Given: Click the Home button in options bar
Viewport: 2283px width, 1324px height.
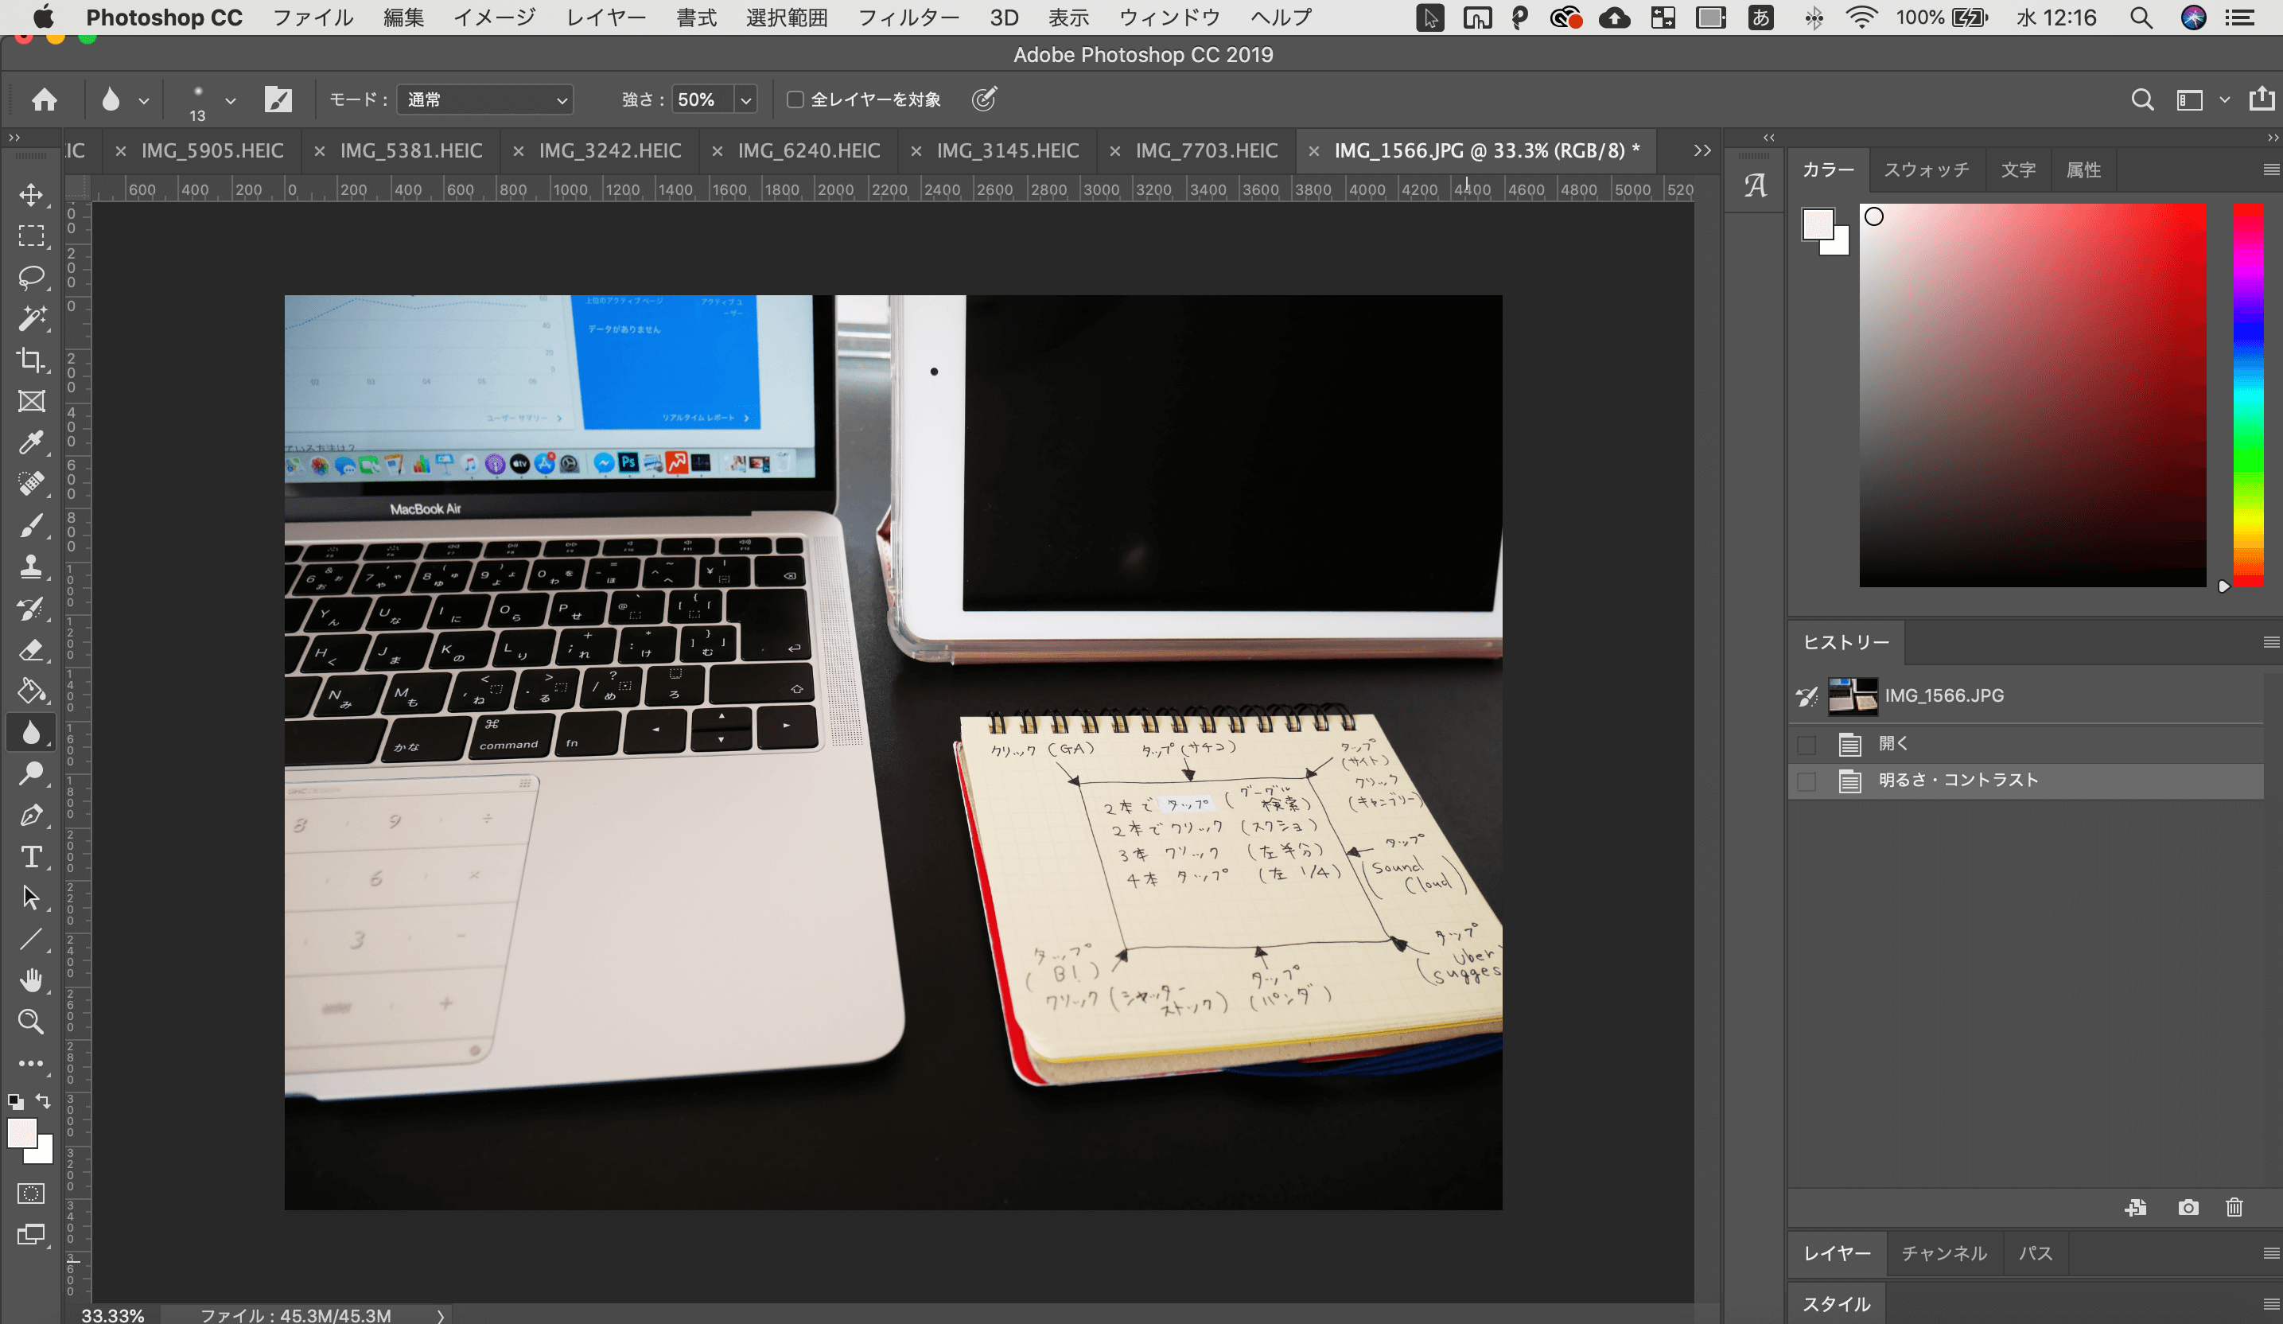Looking at the screenshot, I should [45, 99].
